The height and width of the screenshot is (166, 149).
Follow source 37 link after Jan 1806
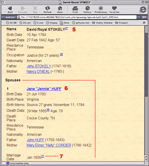pos(42,156)
